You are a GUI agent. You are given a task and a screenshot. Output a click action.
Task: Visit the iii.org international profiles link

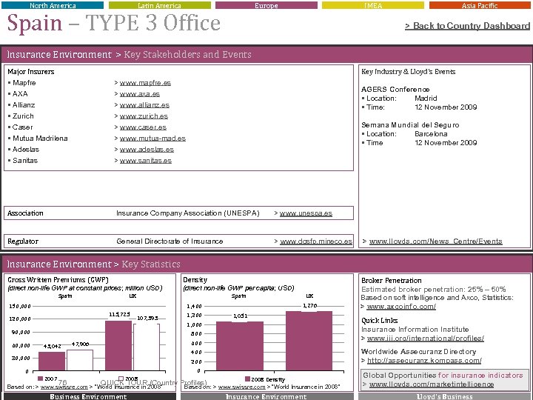(425, 338)
